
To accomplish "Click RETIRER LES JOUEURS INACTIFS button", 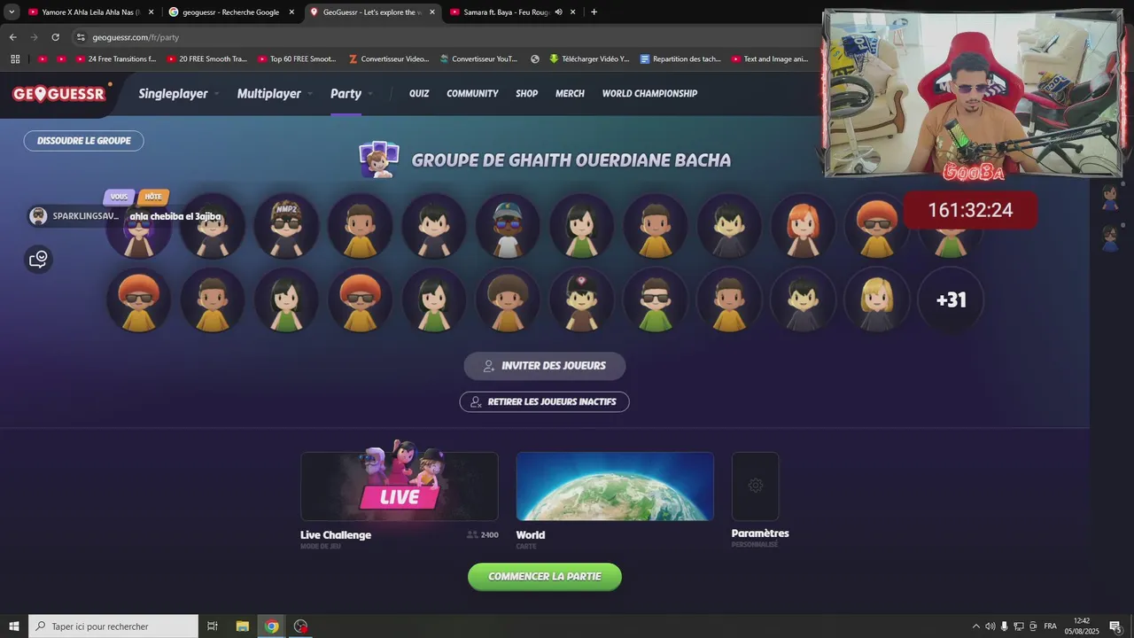I will [544, 401].
